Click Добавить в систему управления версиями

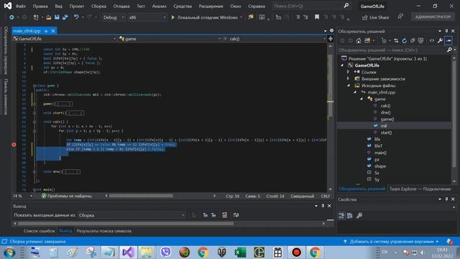[391, 242]
